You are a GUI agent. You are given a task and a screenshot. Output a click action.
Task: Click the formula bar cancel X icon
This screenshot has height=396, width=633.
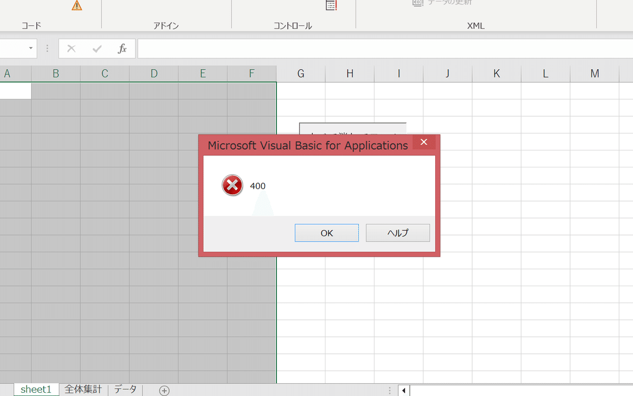71,49
